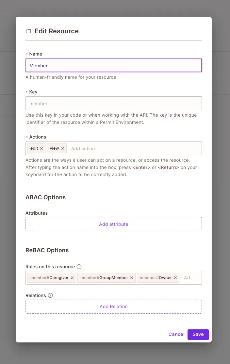The width and height of the screenshot is (230, 364).
Task: Remove the view action tag
Action: click(63, 148)
